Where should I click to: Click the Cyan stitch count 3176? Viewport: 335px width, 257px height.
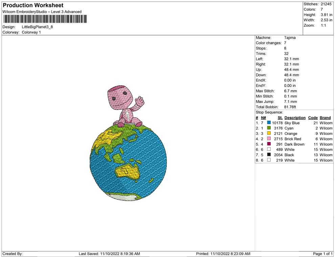pos(278,128)
